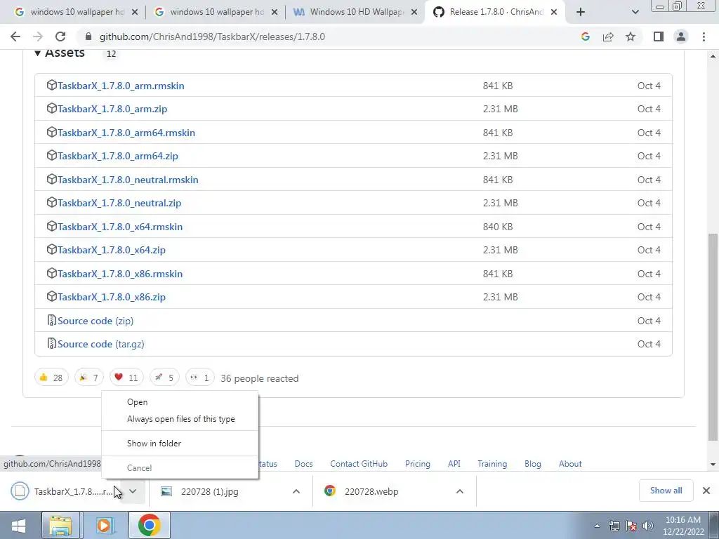This screenshot has width=719, height=539.
Task: Switch to the Windows 10 HD Wallpaper tab
Action: pos(355,13)
